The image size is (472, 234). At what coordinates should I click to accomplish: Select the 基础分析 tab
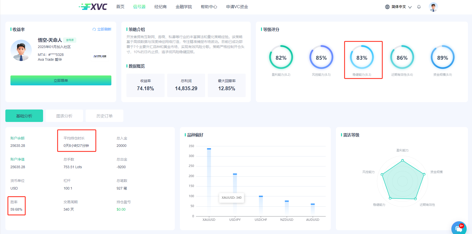[24, 116]
